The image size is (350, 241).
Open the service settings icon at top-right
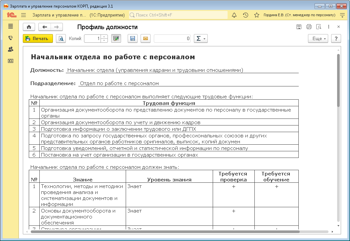pyautogui.click(x=342, y=15)
